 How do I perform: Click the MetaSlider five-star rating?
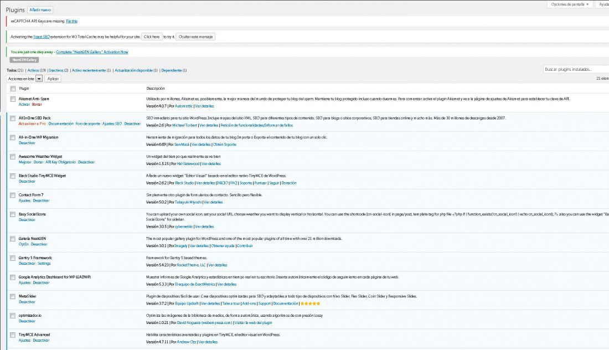pos(311,304)
